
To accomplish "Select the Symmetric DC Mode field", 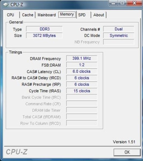I will [119, 35].
